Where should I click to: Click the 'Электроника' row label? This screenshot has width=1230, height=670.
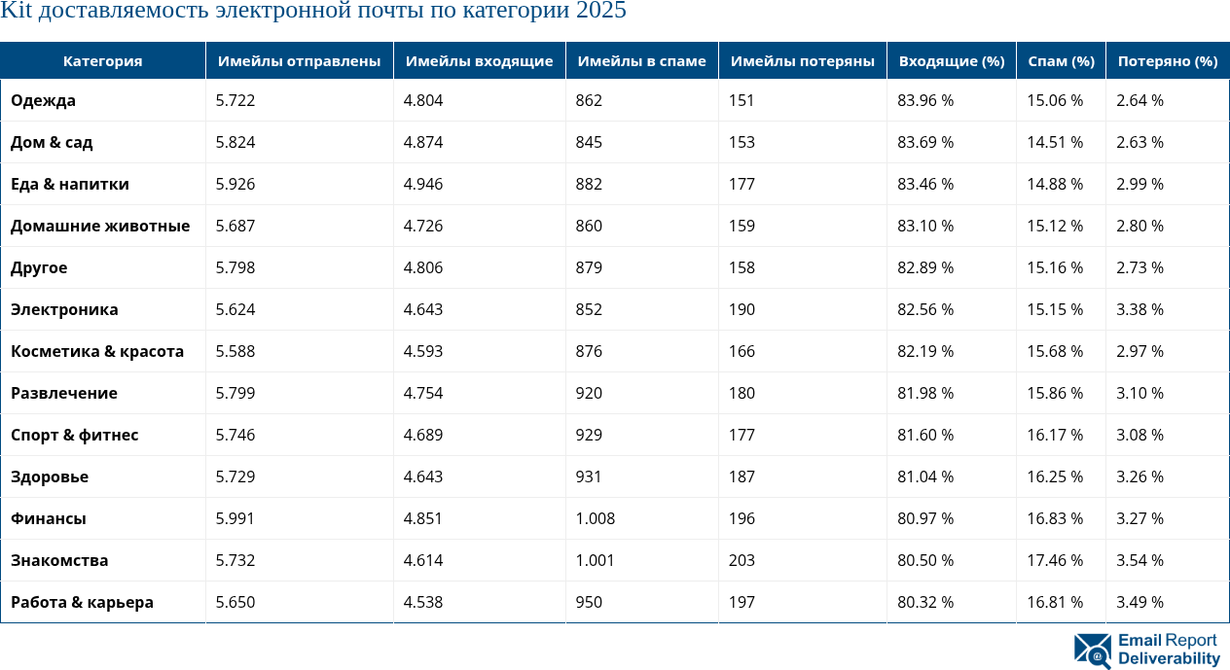(x=64, y=309)
